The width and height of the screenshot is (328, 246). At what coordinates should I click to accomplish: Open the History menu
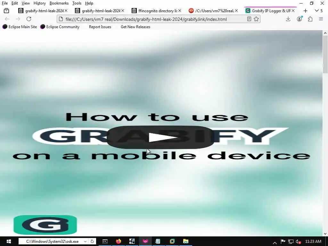pyautogui.click(x=39, y=3)
